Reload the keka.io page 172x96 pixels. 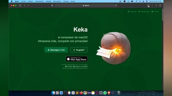tap(116, 5)
